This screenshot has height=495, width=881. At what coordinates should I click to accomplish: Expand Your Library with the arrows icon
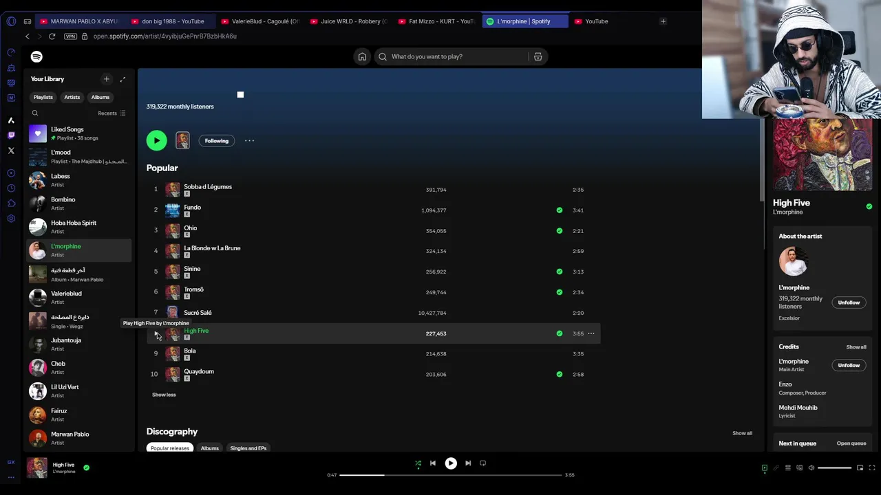[x=123, y=79]
